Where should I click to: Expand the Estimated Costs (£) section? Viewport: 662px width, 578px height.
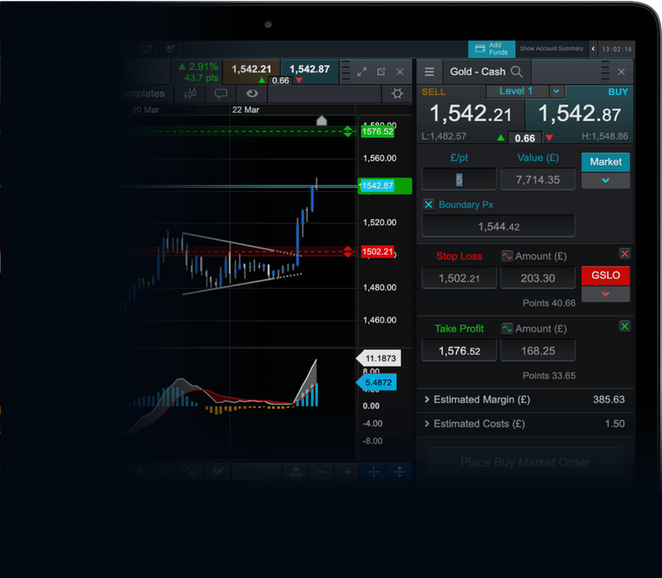tap(428, 424)
